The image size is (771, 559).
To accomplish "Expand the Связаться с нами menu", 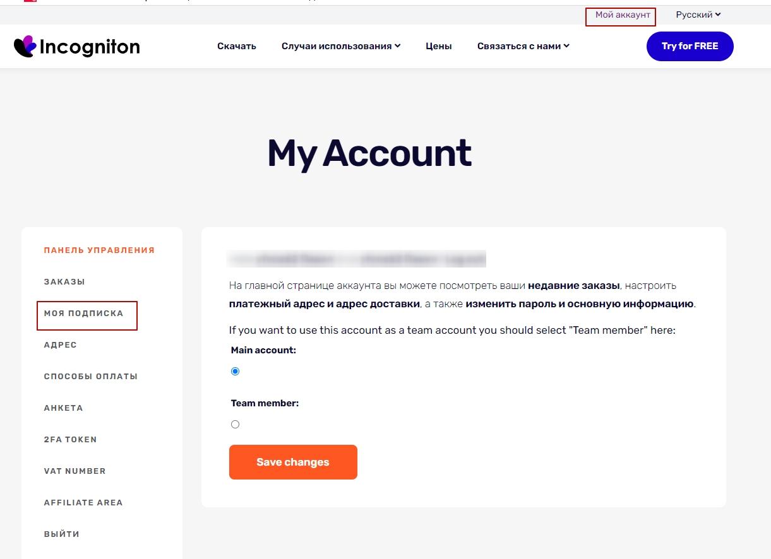I will (523, 46).
